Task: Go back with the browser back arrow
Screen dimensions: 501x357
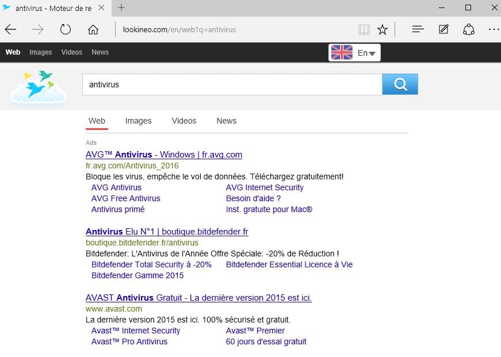Action: click(10, 30)
